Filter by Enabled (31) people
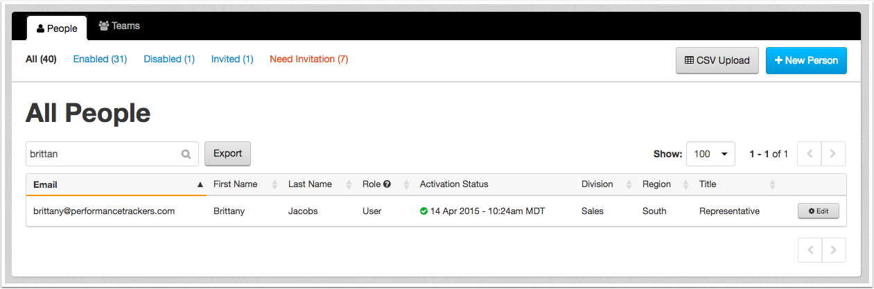 [100, 59]
